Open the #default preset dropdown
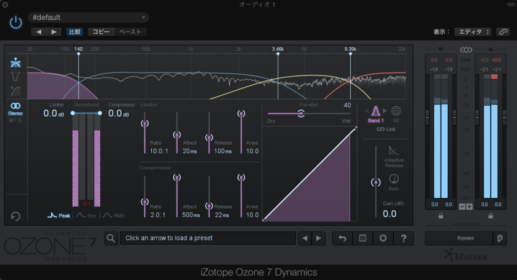 tap(88, 18)
